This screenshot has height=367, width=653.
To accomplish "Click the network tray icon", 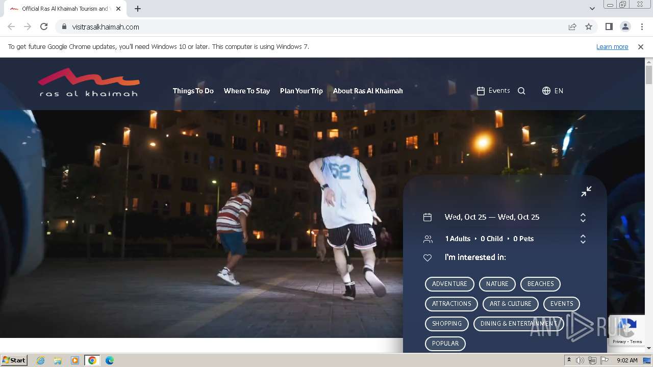I will pyautogui.click(x=592, y=360).
